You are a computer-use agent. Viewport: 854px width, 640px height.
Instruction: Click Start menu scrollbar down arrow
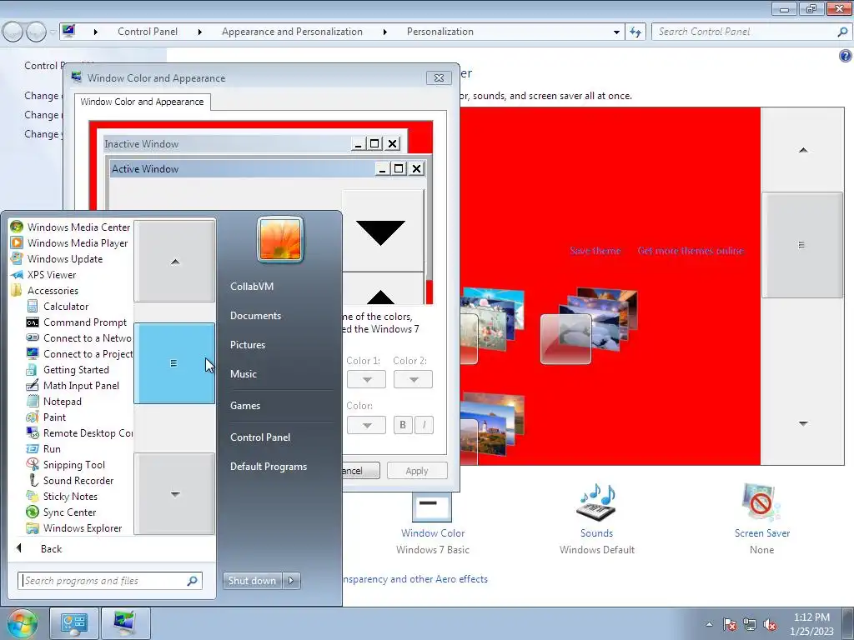[x=175, y=494]
